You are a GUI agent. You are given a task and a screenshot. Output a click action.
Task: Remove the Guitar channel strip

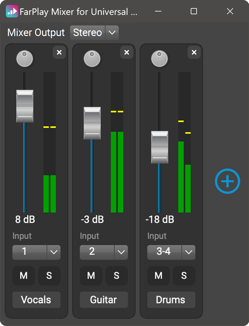[127, 52]
